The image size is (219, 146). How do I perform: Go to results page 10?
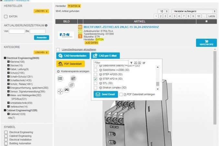click(x=199, y=16)
